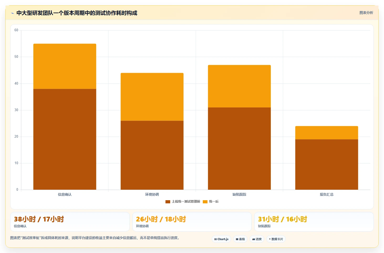Viewport: 384px width, 253px height.
Task: Click the orange bar segment for 报告汇总
Action: coord(326,133)
